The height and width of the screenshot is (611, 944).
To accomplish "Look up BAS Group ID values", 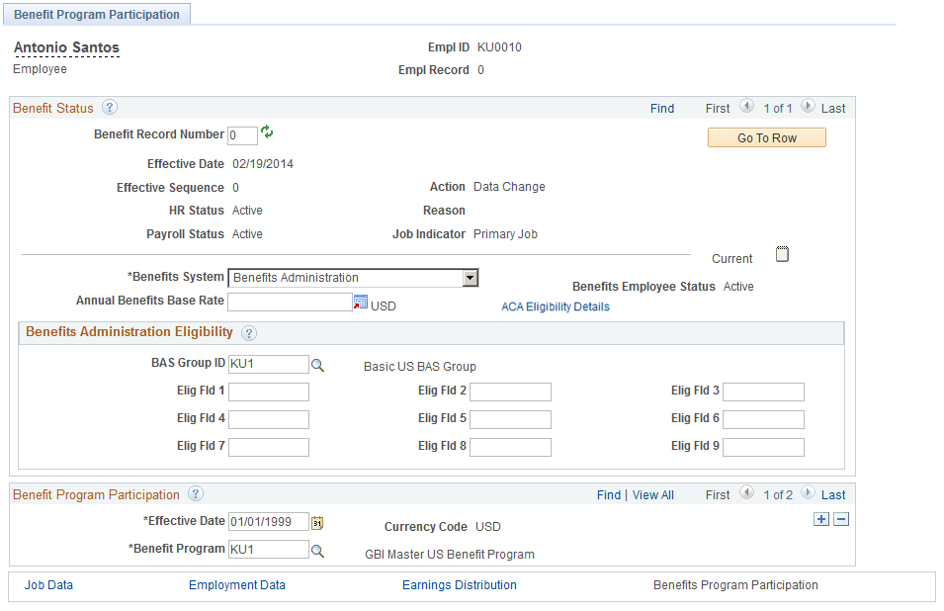I will [316, 364].
